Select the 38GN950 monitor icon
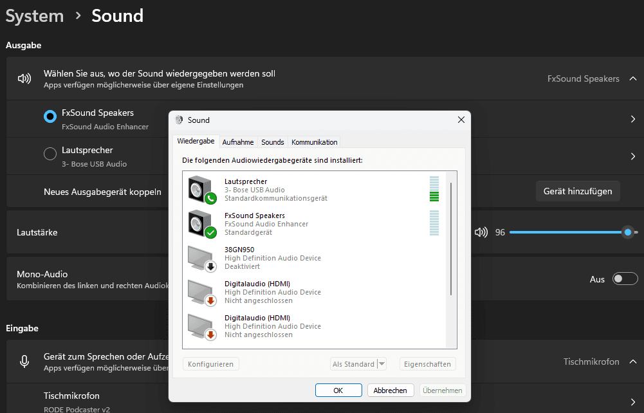This screenshot has height=413, width=644. 201,258
